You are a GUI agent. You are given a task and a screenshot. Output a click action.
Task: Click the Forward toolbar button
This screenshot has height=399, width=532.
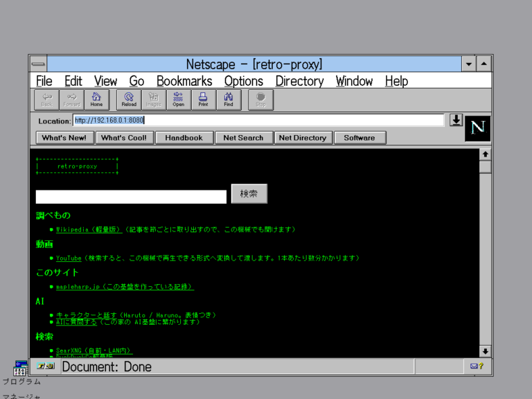pos(71,100)
